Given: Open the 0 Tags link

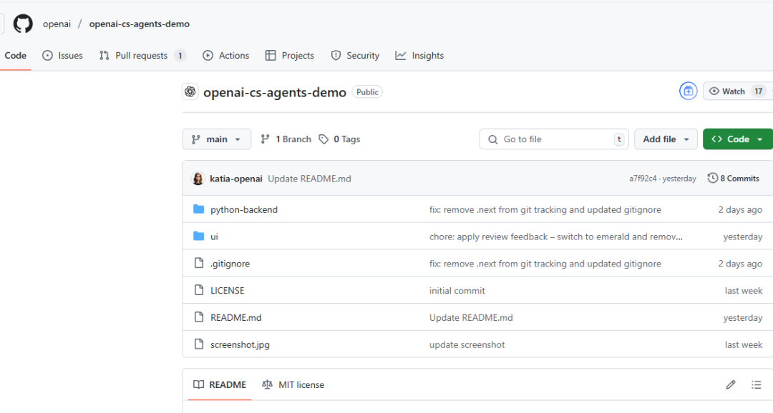Looking at the screenshot, I should point(340,139).
